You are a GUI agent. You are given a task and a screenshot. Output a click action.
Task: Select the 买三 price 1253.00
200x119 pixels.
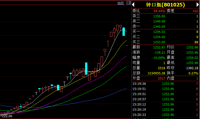click(159, 42)
